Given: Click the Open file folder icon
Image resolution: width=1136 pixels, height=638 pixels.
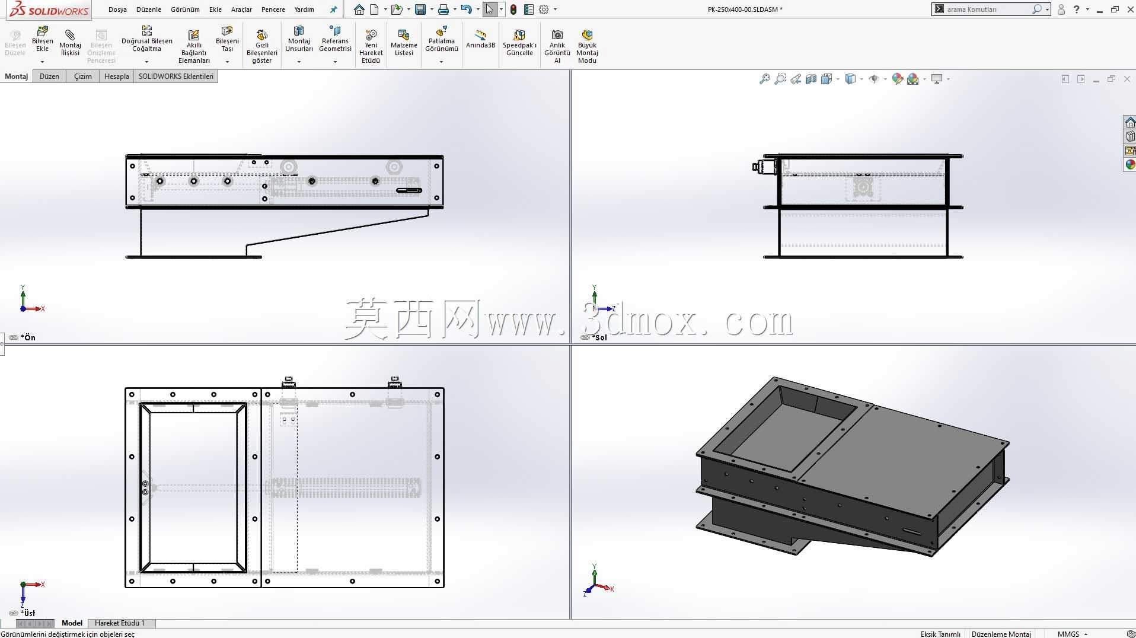Looking at the screenshot, I should [x=397, y=9].
